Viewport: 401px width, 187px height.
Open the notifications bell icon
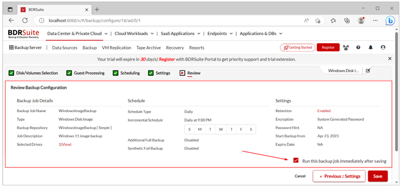371,47
